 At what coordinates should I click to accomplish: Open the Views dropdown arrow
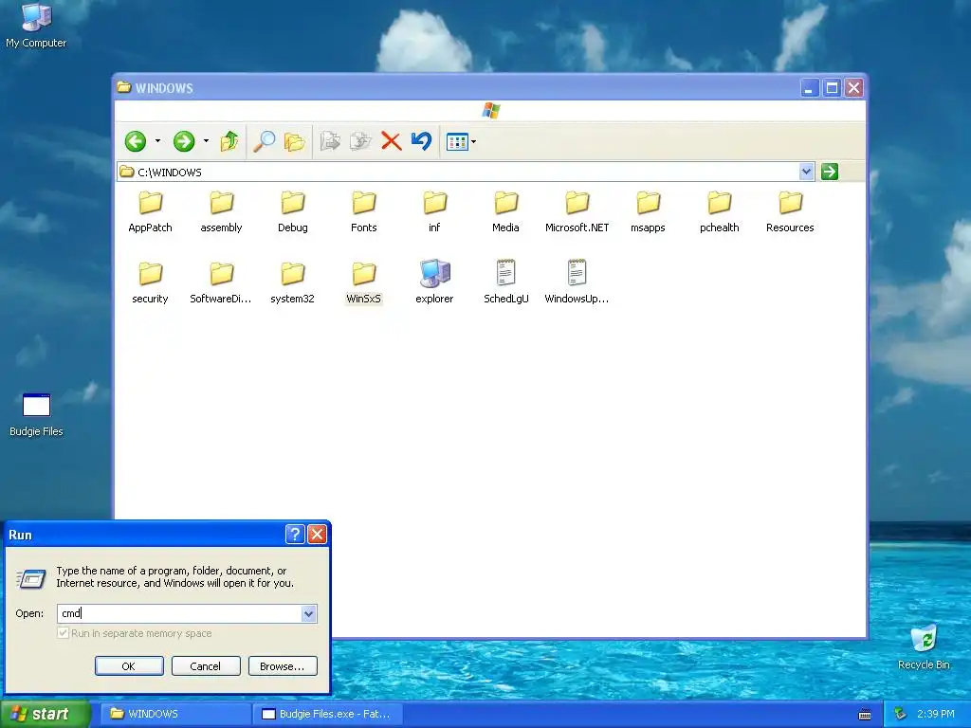pyautogui.click(x=474, y=142)
